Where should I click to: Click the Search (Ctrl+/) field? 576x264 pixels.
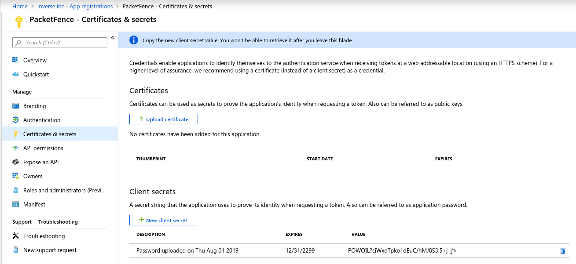pyautogui.click(x=59, y=42)
